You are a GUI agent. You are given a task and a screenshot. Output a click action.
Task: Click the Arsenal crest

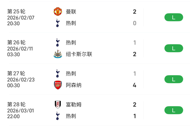(58, 85)
